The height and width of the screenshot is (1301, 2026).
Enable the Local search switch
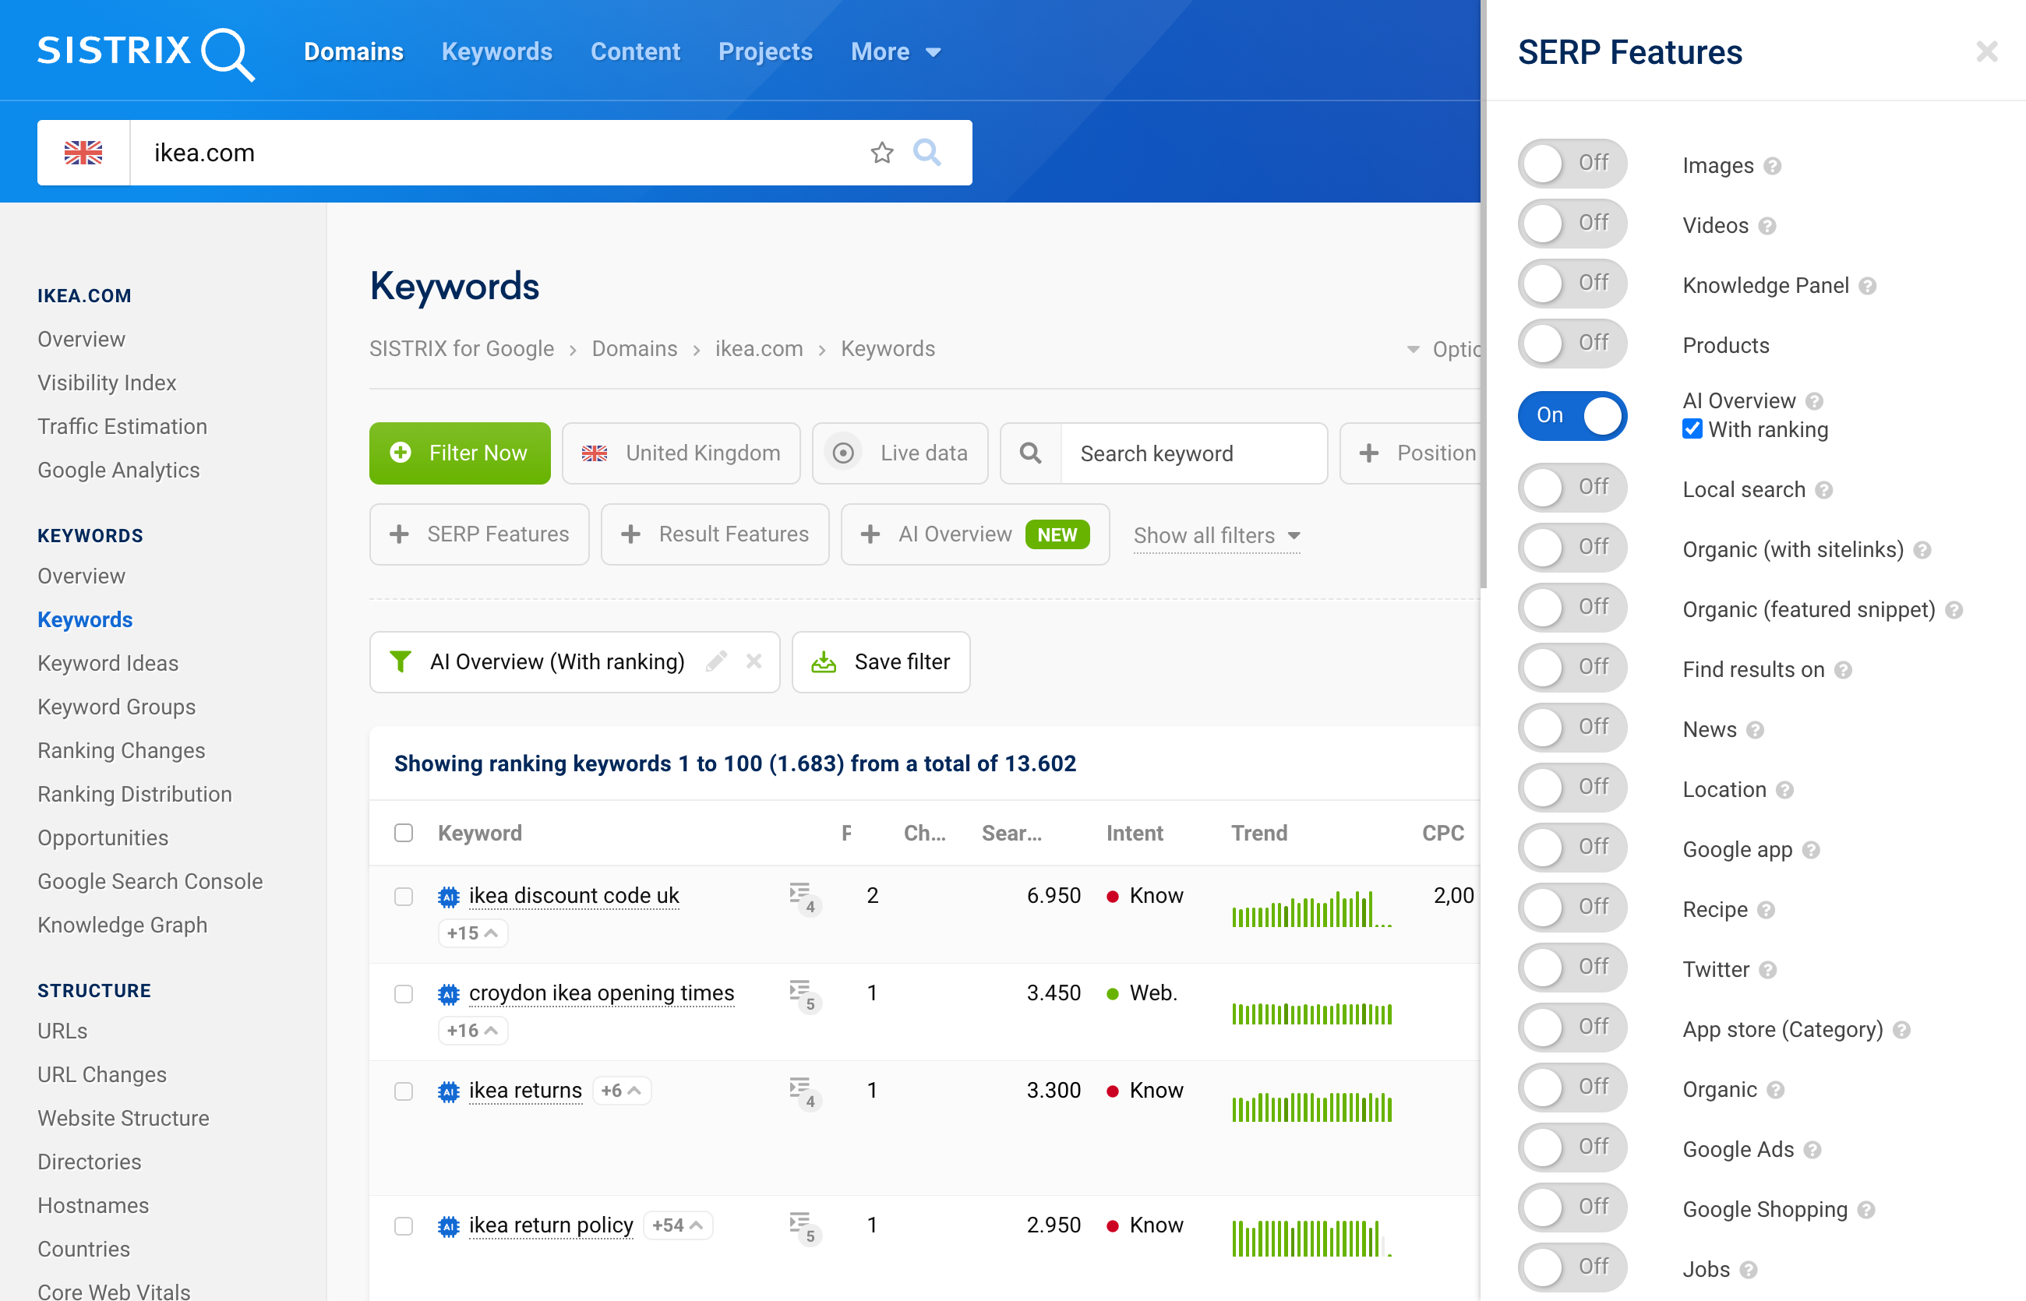click(x=1572, y=488)
